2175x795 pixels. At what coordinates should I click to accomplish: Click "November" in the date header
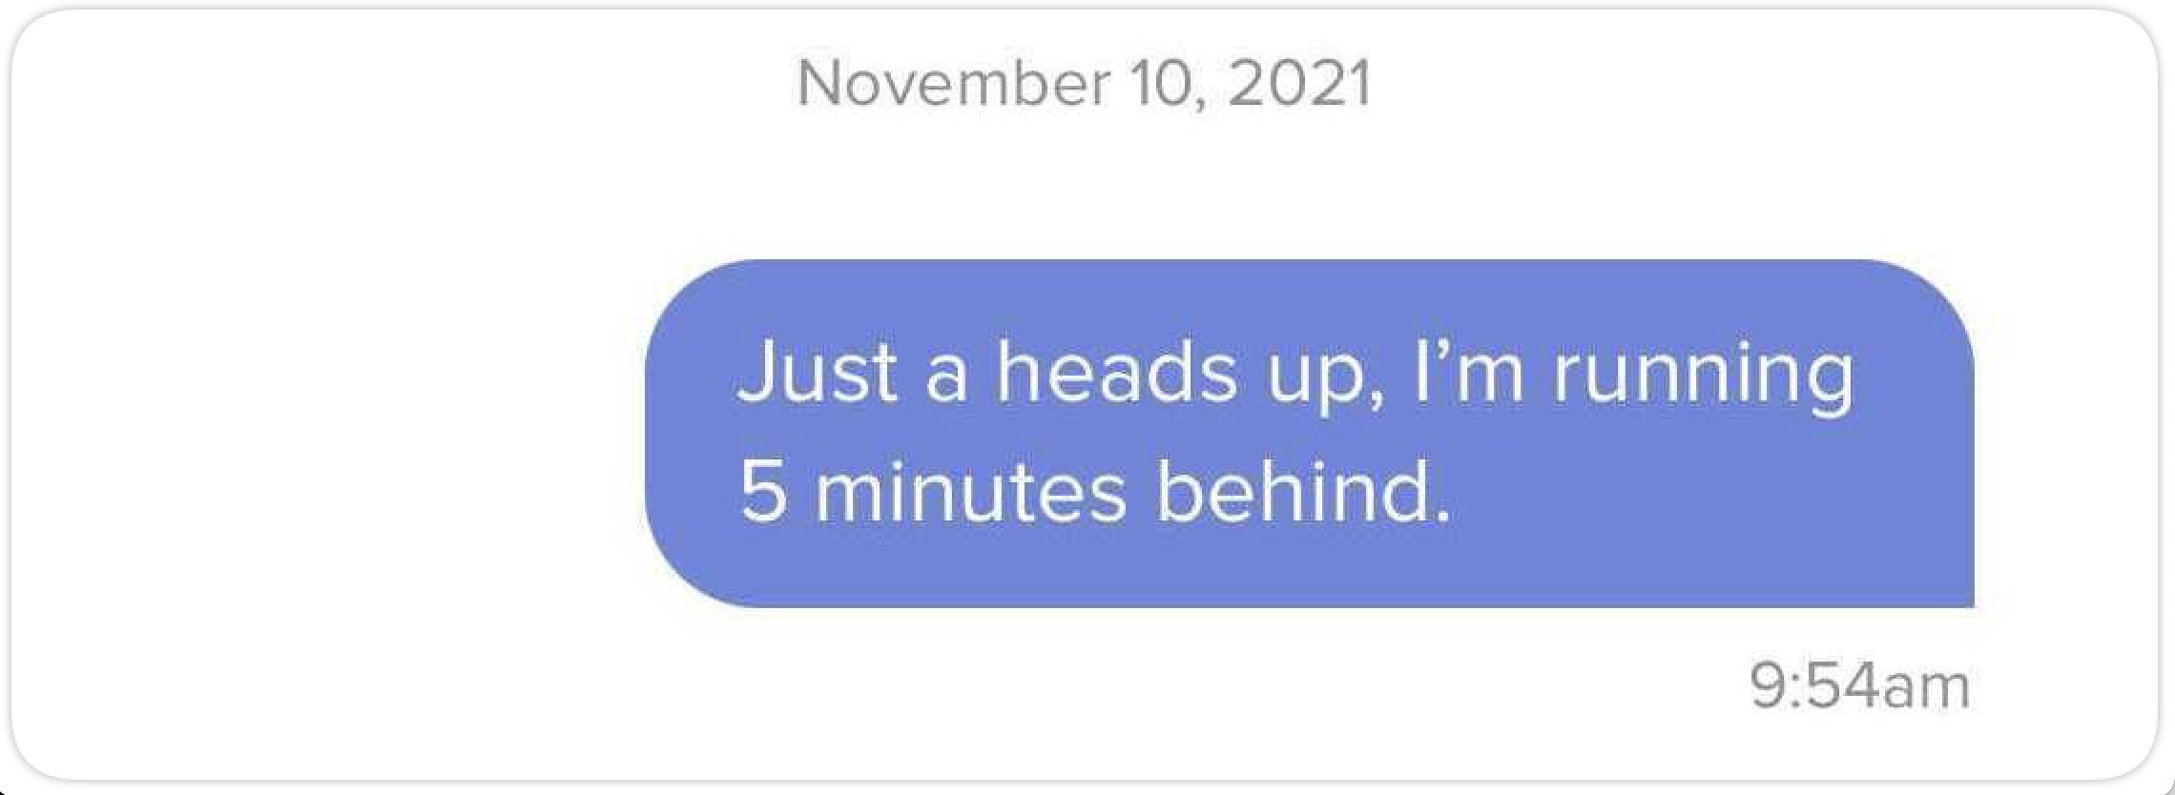(x=953, y=84)
